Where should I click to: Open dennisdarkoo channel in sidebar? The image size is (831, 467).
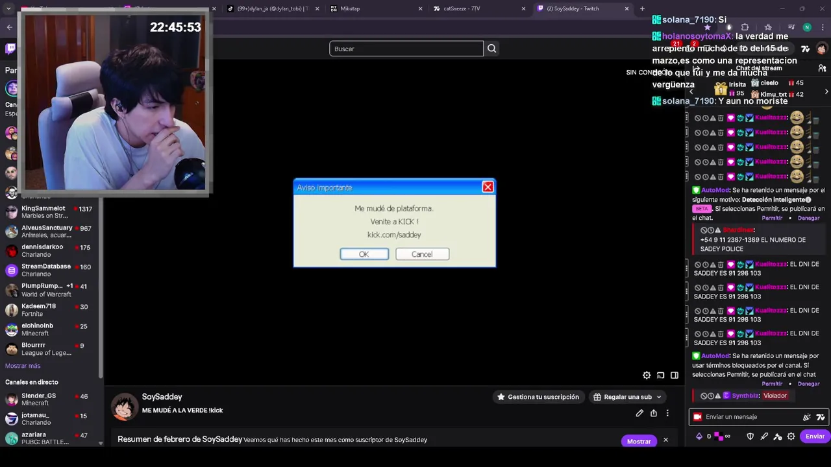[49, 250]
